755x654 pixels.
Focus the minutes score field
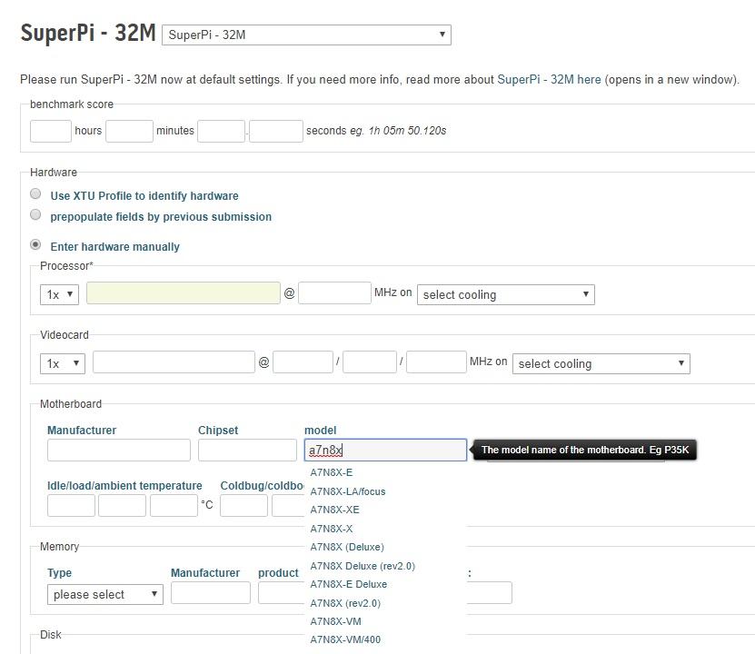click(129, 131)
